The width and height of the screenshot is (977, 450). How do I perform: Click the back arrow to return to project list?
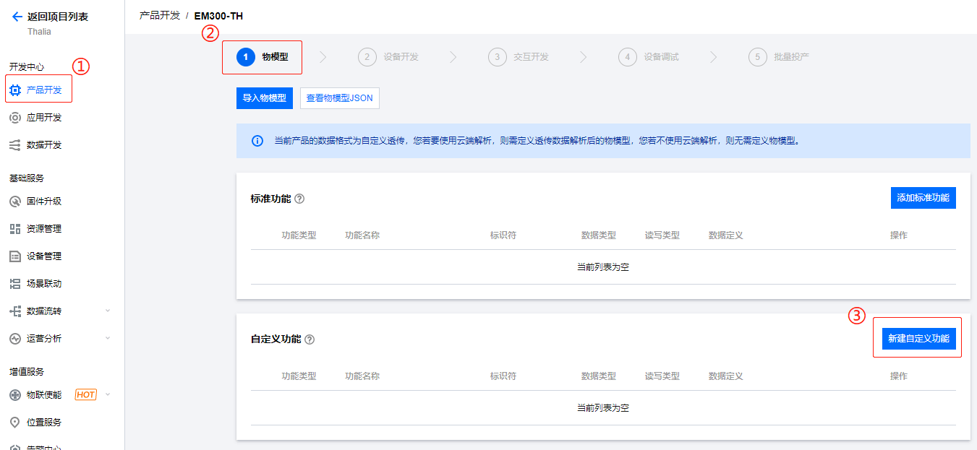17,17
